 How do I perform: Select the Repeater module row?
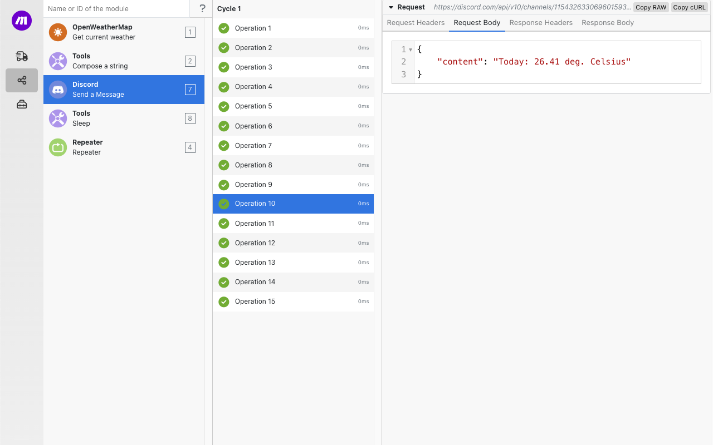124,147
